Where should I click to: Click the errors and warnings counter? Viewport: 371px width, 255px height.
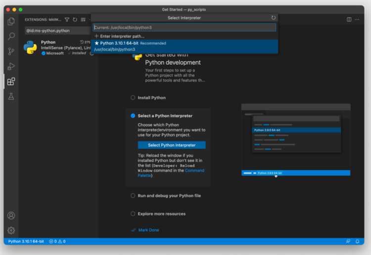[x=57, y=242]
